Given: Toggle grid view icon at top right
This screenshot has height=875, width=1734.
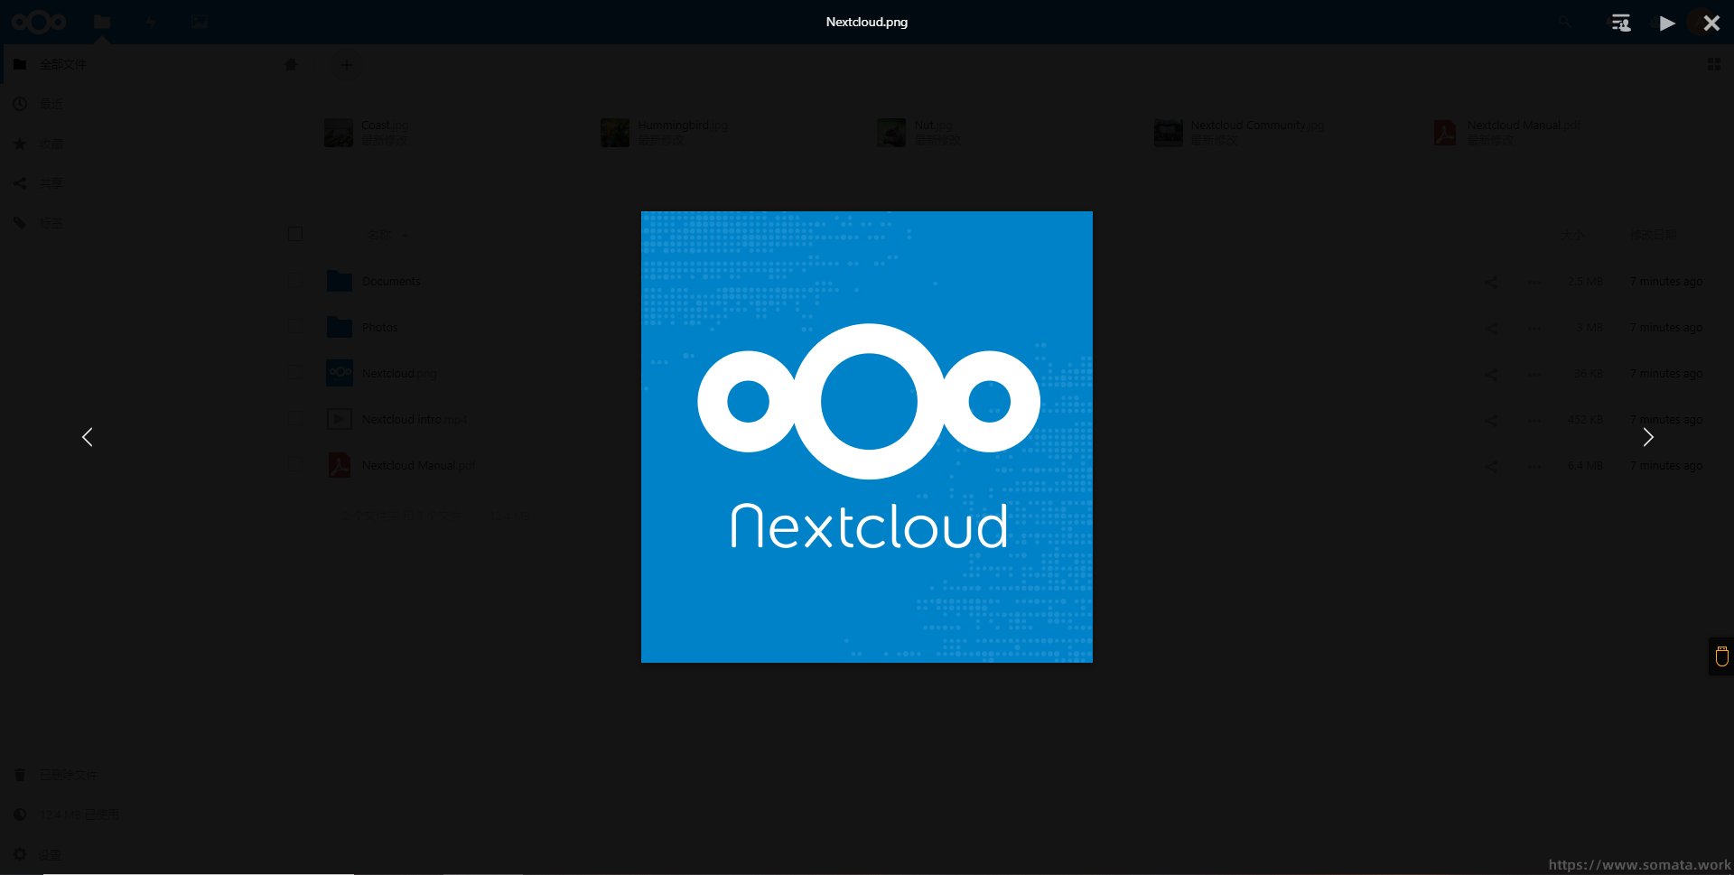Looking at the screenshot, I should (1713, 65).
